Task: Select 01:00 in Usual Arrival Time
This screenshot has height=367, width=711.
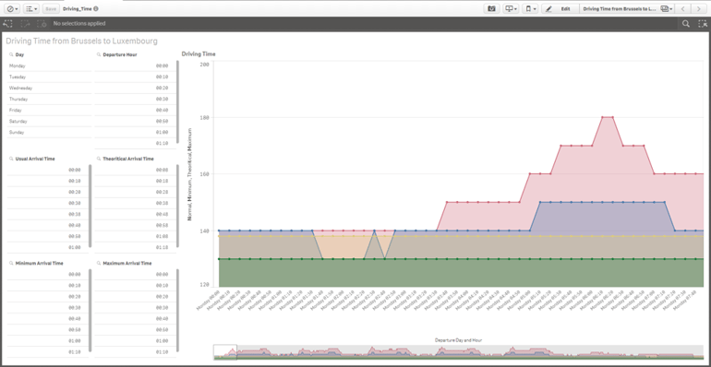Action: click(x=48, y=247)
